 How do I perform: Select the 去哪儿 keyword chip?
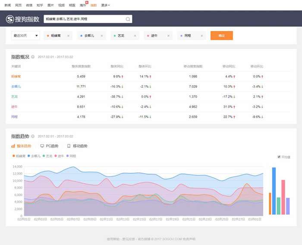[91, 36]
